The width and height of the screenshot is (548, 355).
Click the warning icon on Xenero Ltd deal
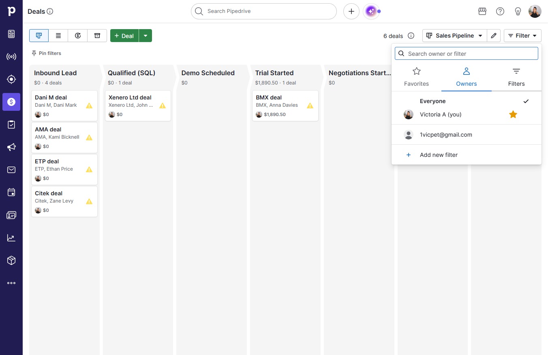163,106
